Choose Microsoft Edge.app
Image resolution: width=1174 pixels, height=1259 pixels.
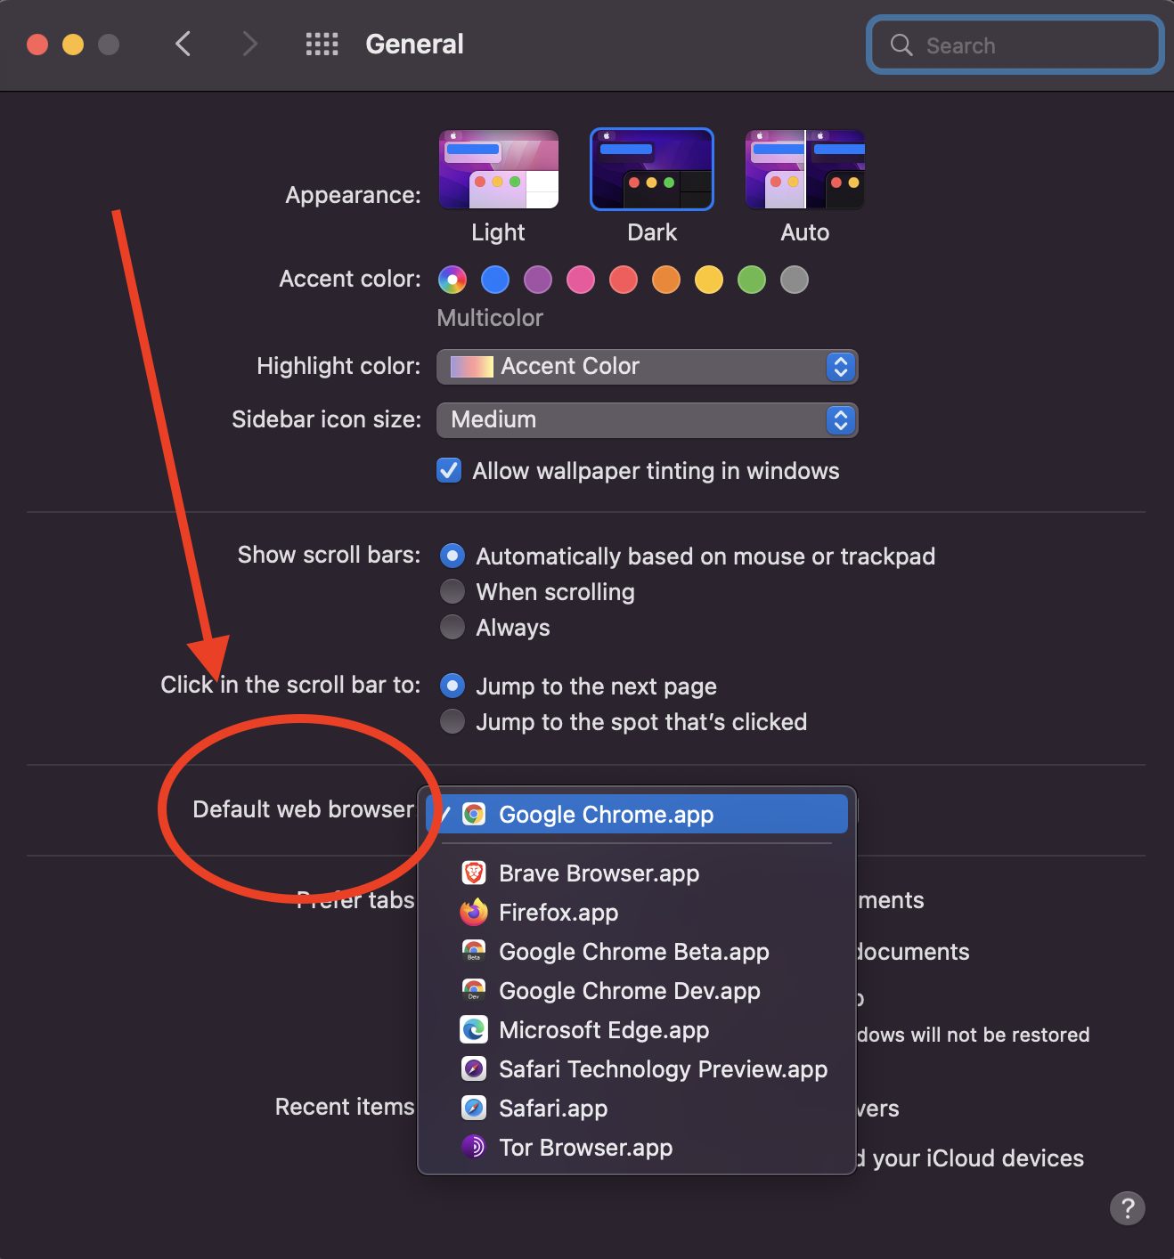(x=637, y=1029)
